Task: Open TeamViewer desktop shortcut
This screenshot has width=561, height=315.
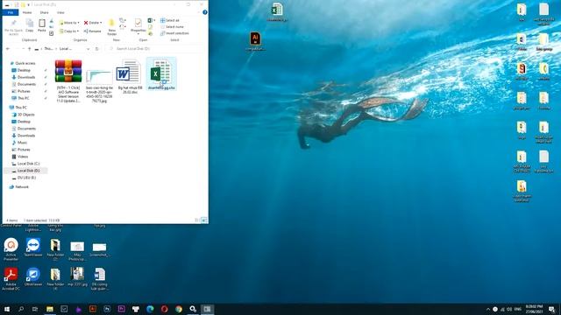Action: (x=33, y=247)
